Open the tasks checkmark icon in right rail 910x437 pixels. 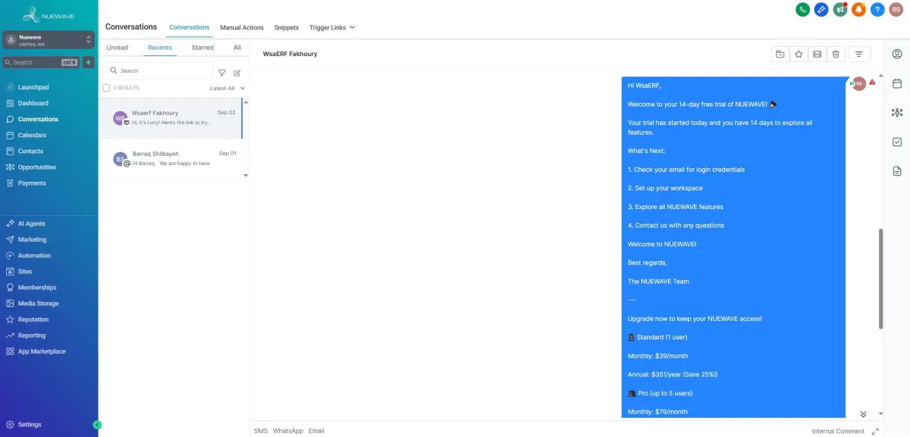point(897,142)
